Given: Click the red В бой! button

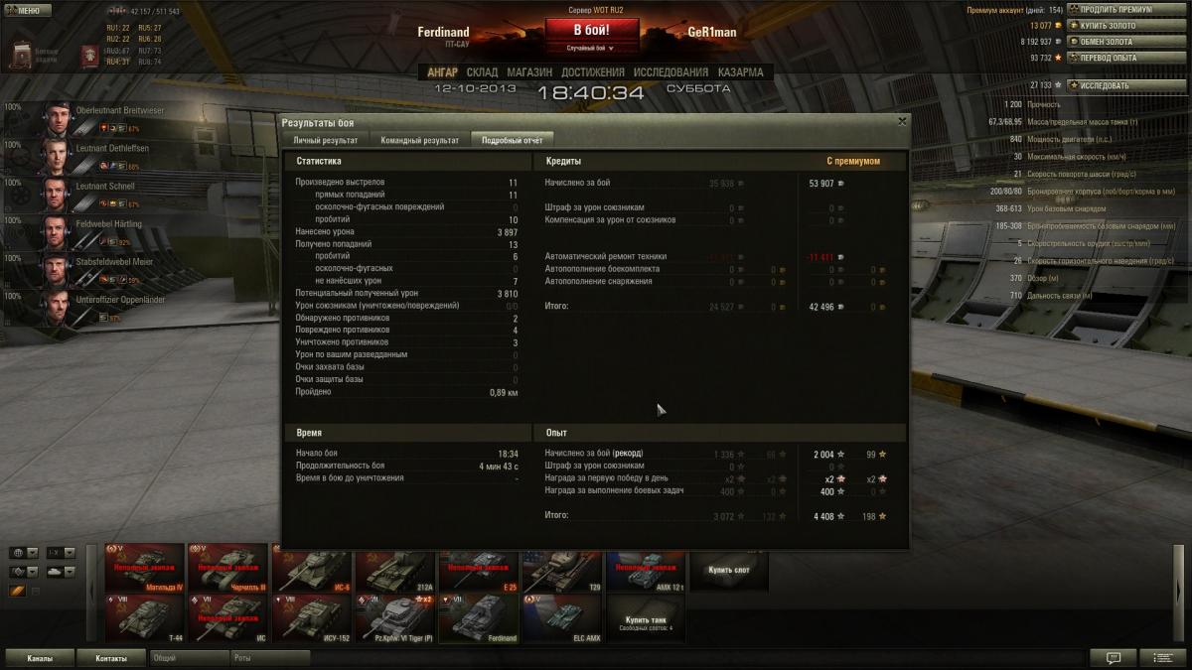Looking at the screenshot, I should 591,30.
